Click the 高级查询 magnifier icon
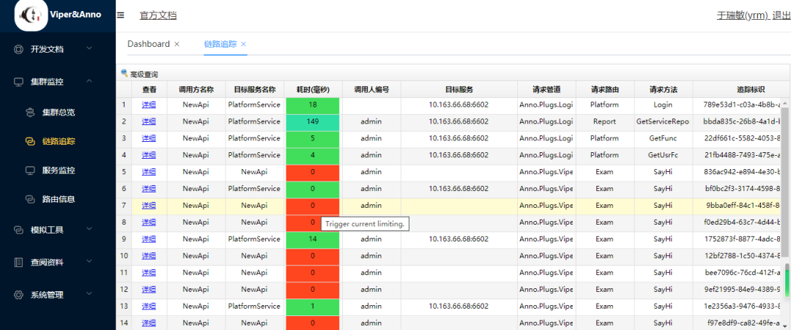791x330 pixels. tap(124, 73)
